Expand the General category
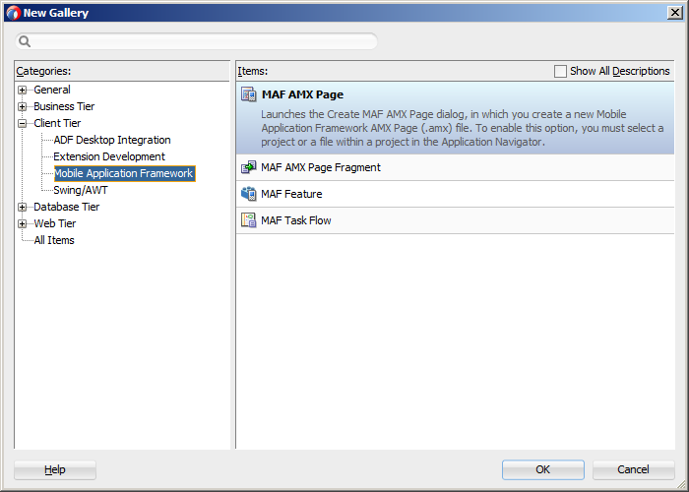The image size is (689, 492). pyautogui.click(x=22, y=91)
